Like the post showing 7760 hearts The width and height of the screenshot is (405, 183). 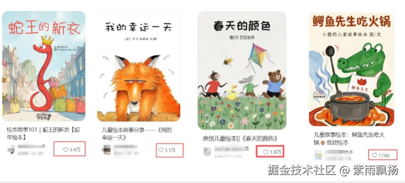(374, 156)
